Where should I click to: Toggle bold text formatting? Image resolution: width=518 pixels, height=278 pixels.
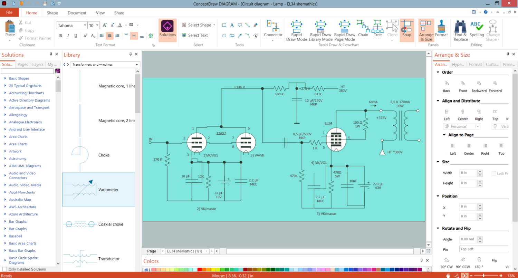[60, 36]
